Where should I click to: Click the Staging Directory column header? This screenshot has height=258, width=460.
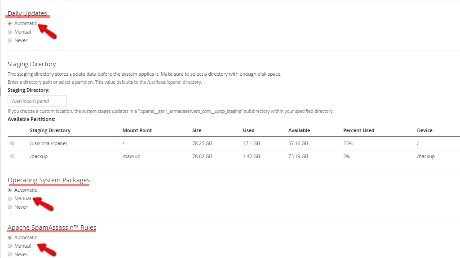pyautogui.click(x=50, y=130)
